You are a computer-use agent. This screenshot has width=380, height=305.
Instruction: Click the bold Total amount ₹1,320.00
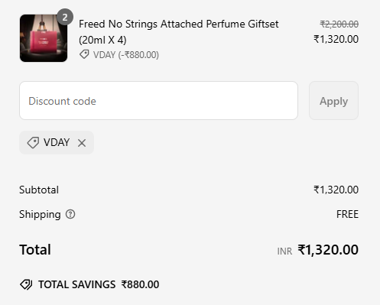(x=328, y=250)
